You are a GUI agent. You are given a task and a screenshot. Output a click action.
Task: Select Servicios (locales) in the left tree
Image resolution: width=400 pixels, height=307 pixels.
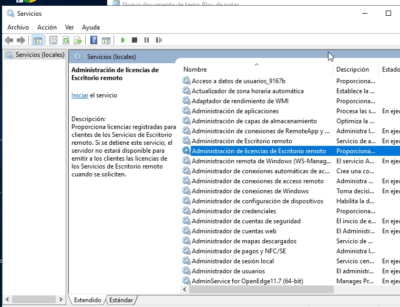[40, 55]
